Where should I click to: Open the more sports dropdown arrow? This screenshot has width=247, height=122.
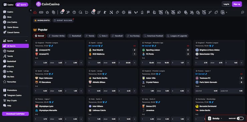point(227,12)
